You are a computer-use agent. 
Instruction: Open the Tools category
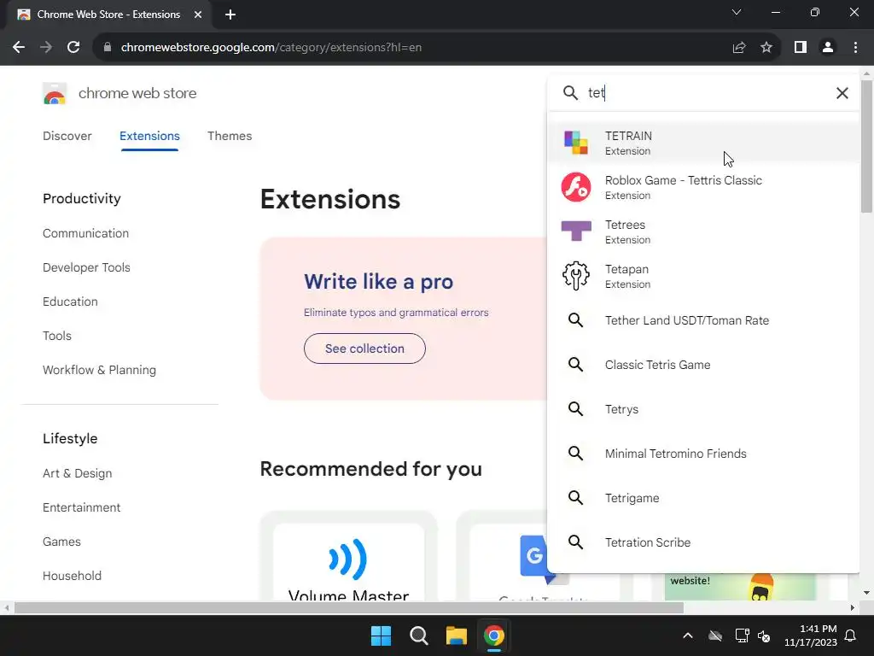click(x=57, y=336)
